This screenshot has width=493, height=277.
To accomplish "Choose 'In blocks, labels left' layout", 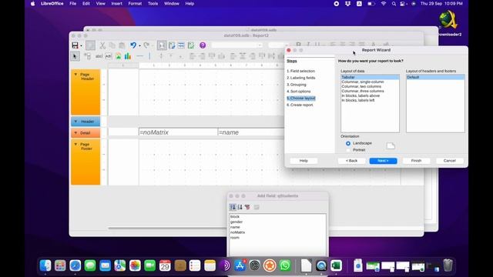I will pos(358,100).
